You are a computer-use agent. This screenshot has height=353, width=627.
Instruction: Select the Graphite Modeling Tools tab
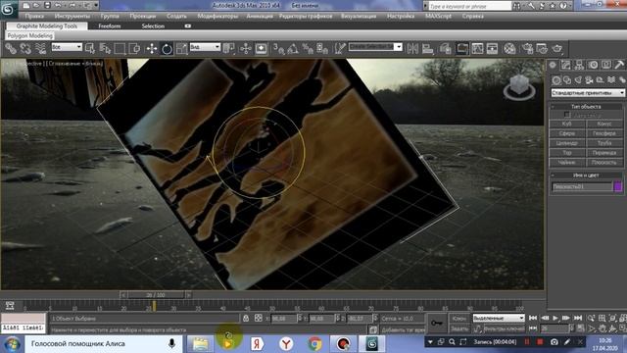47,26
